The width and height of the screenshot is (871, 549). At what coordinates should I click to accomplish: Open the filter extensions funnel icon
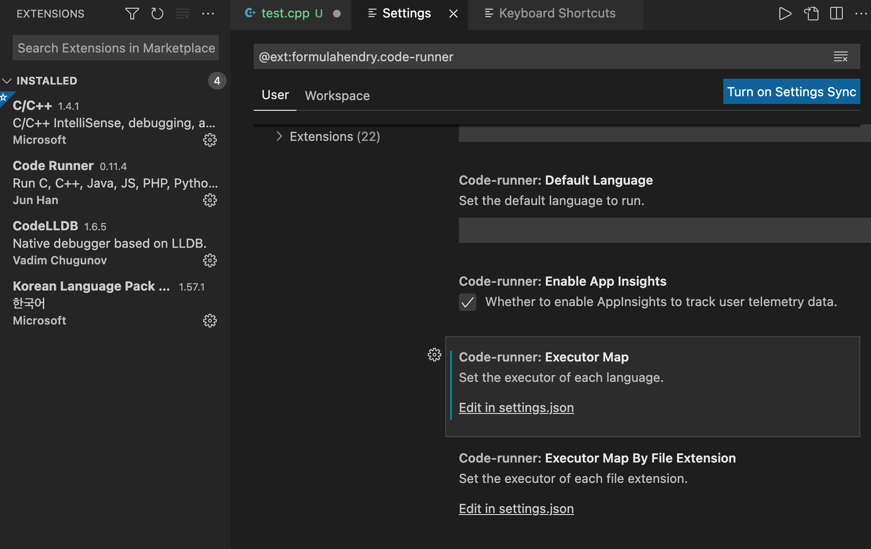132,14
